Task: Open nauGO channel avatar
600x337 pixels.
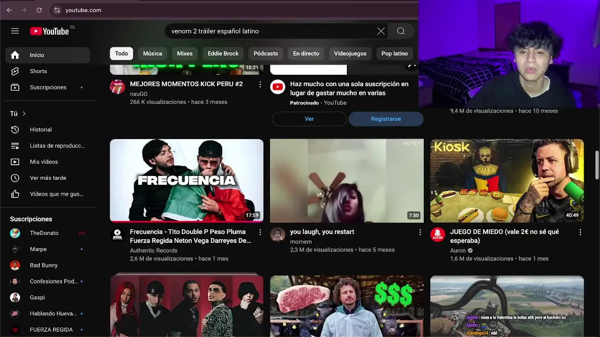Action: pyautogui.click(x=118, y=87)
